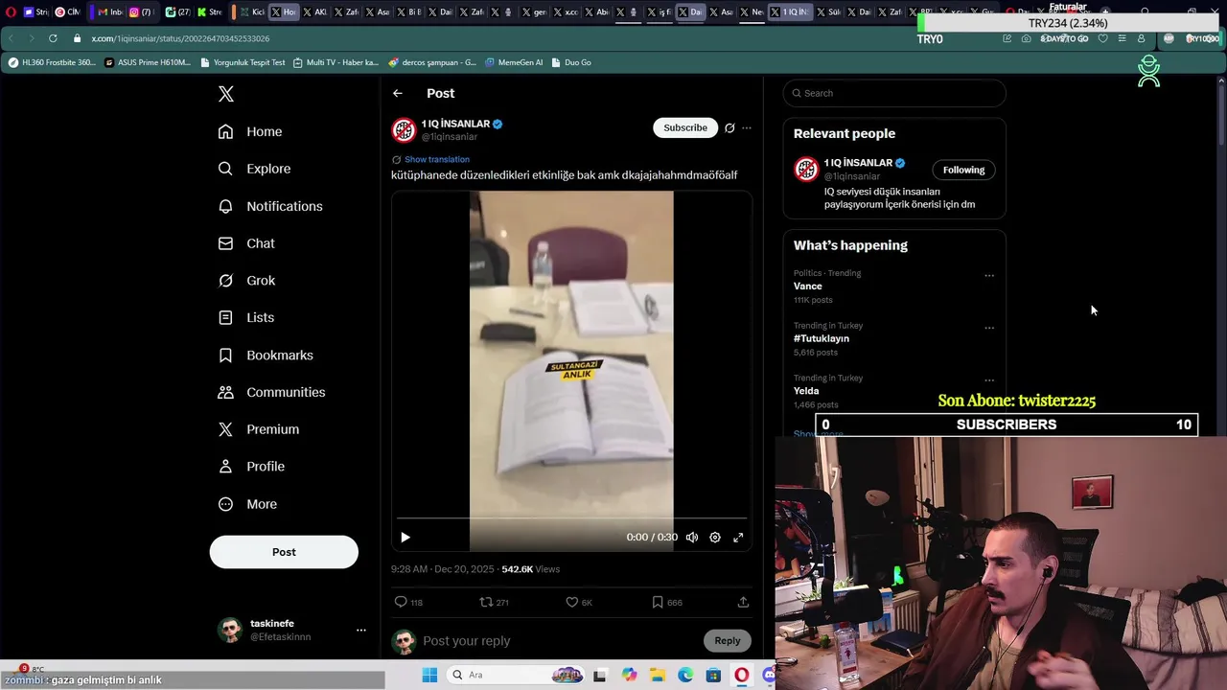Open more options for #Tutuklayın trend
Image resolution: width=1227 pixels, height=690 pixels.
point(989,328)
